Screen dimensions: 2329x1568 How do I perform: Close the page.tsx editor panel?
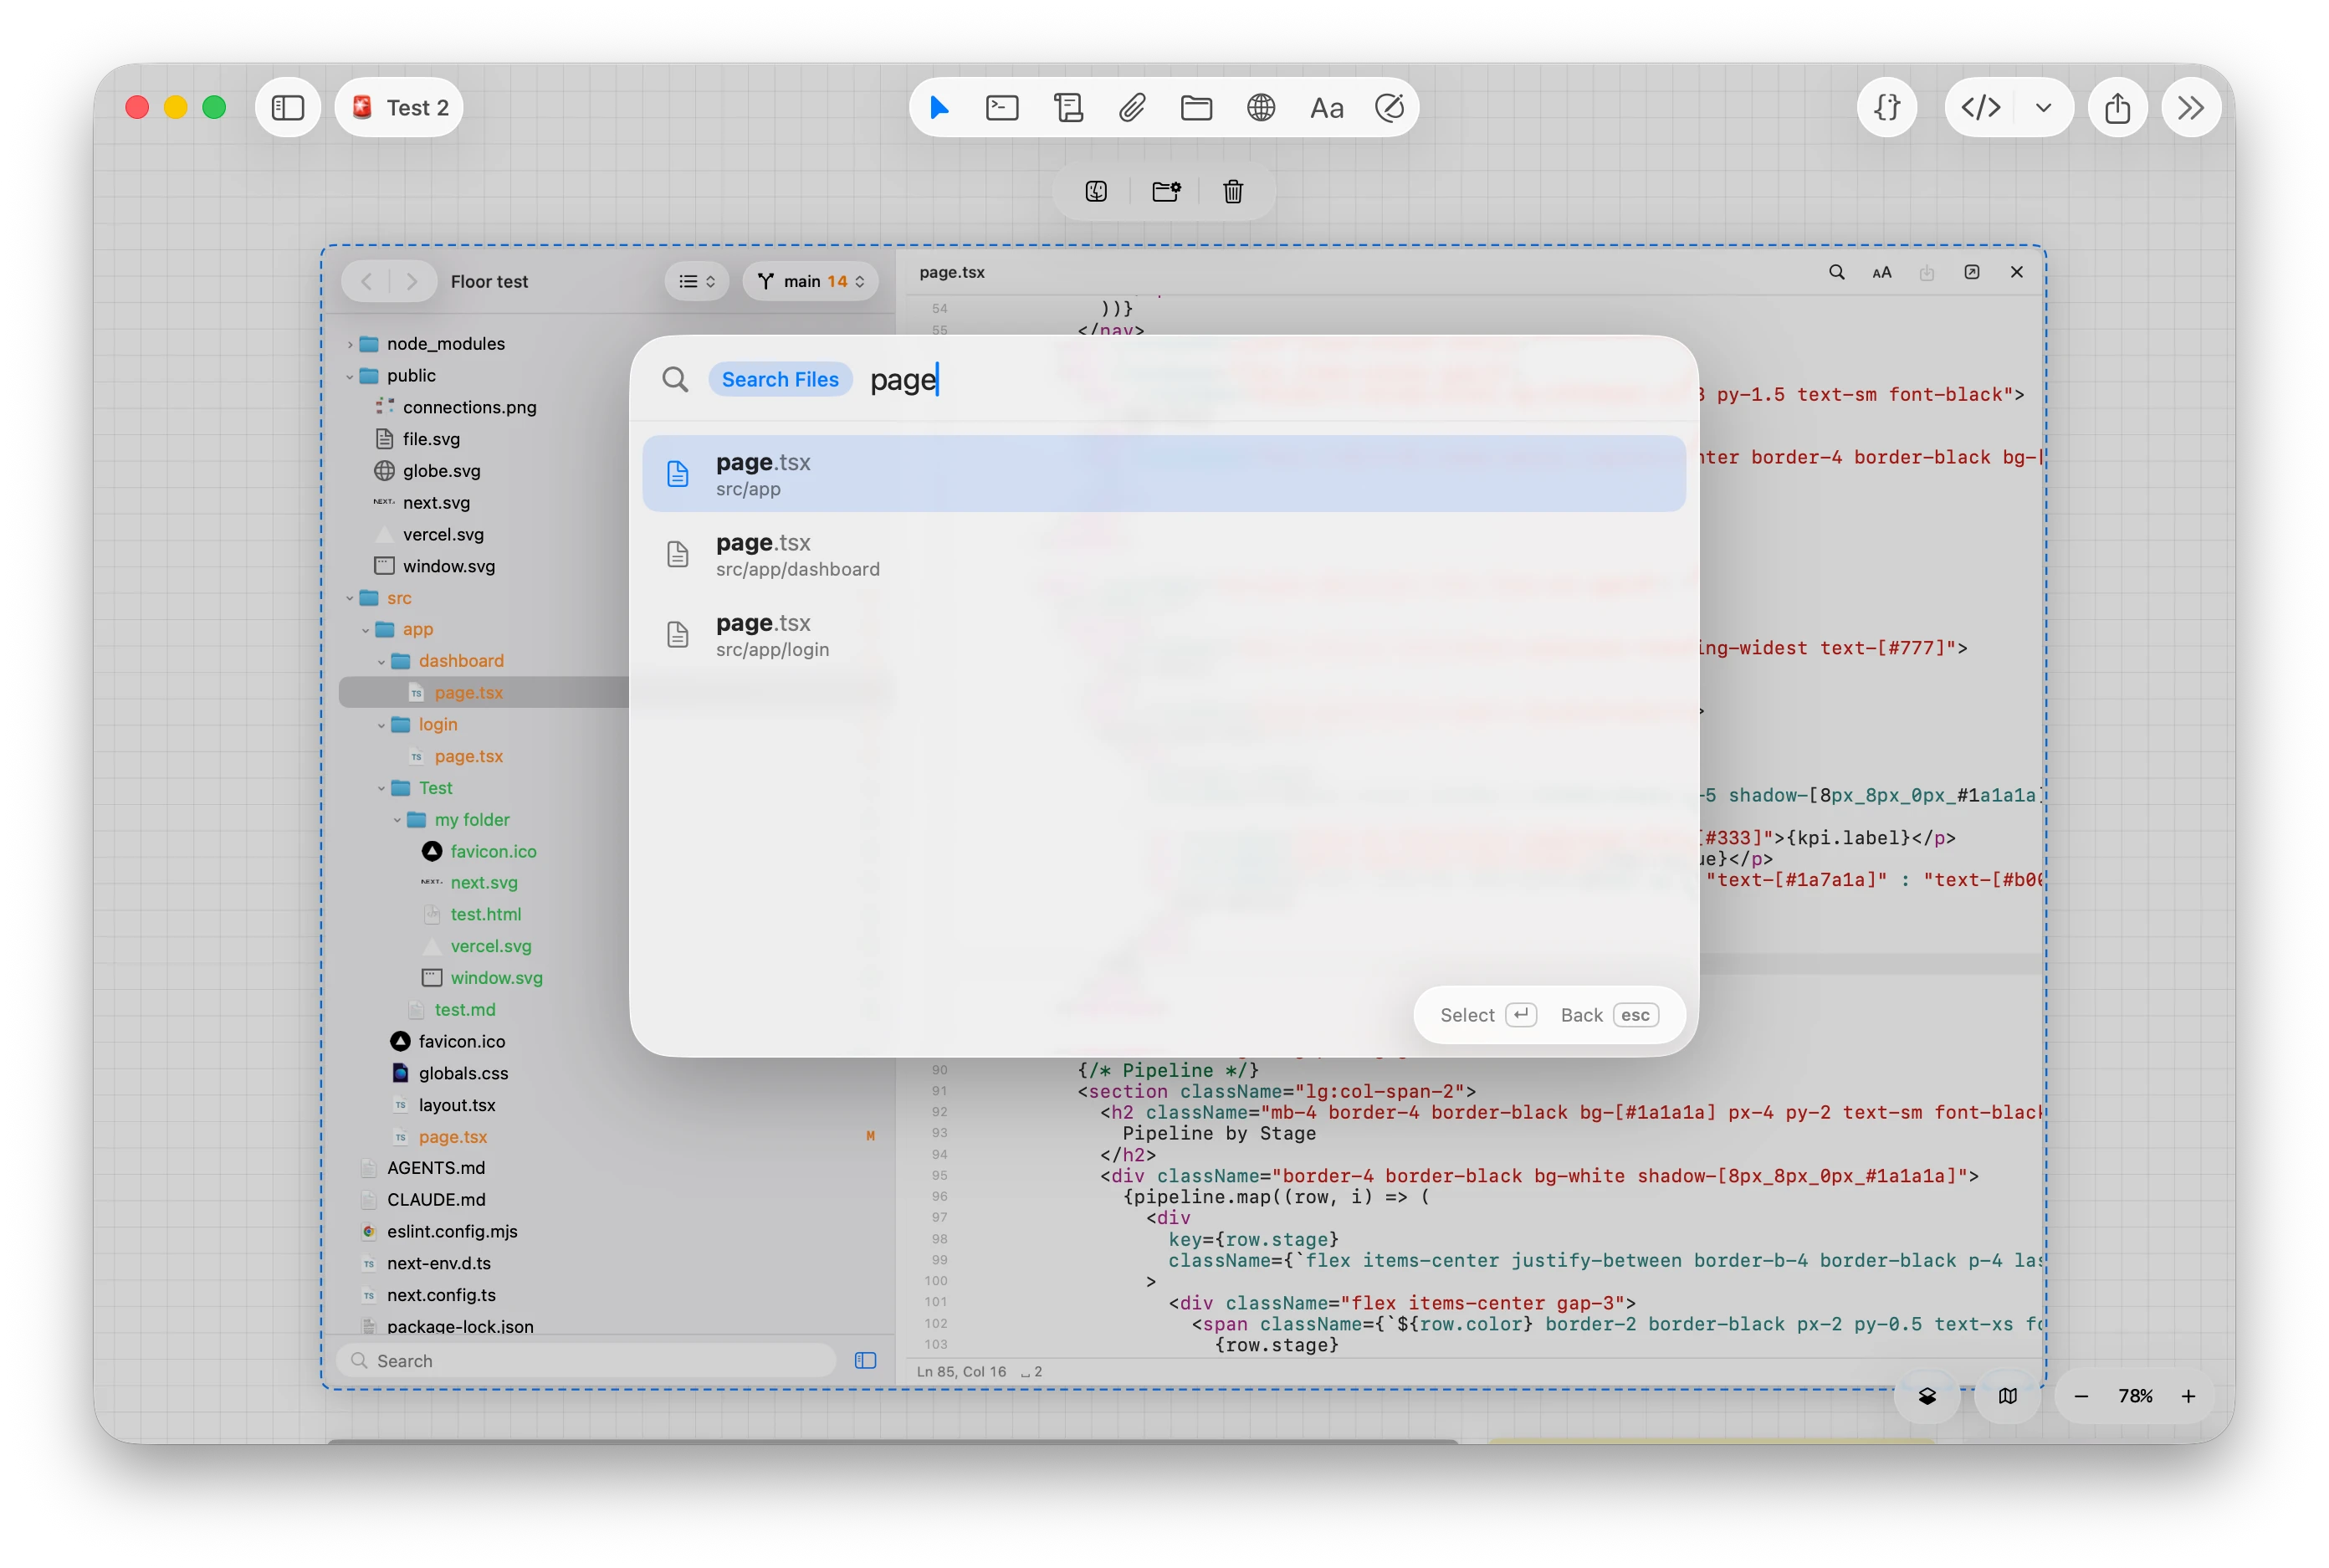point(2016,272)
